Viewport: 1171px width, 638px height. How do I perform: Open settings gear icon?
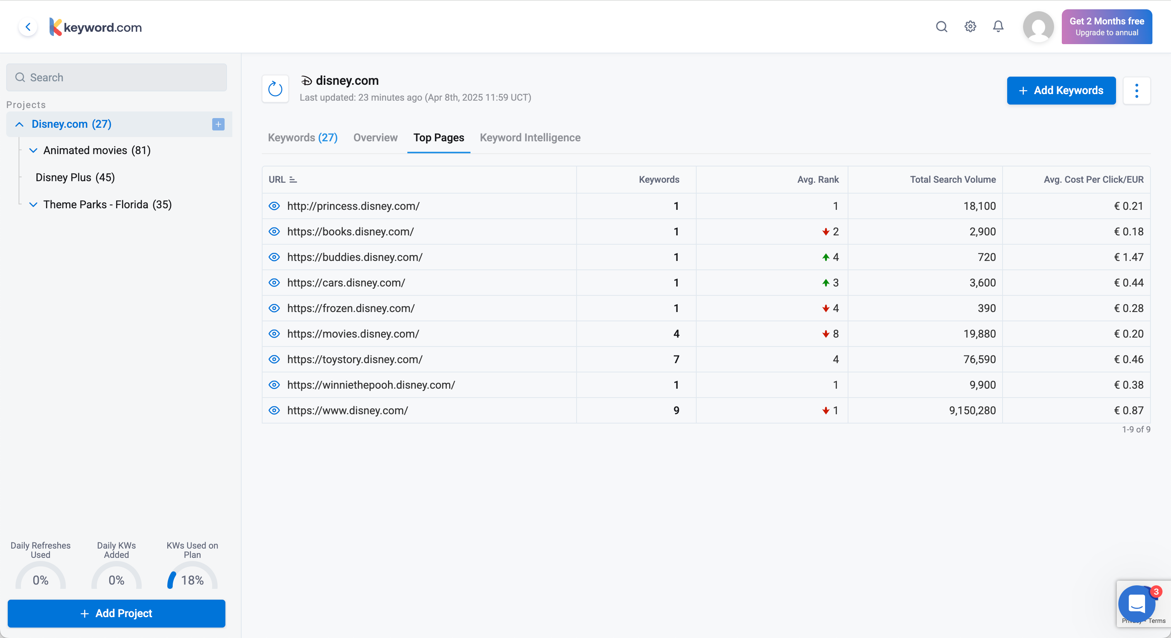(x=970, y=27)
